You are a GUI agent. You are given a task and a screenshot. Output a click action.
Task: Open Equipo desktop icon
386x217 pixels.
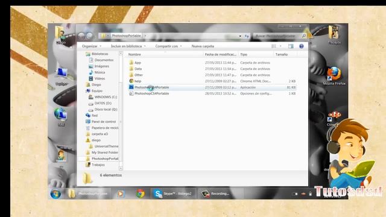point(62,77)
